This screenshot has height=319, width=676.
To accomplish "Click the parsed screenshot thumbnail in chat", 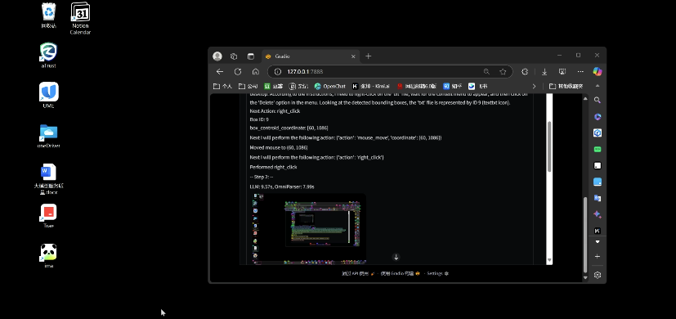I will pyautogui.click(x=309, y=228).
